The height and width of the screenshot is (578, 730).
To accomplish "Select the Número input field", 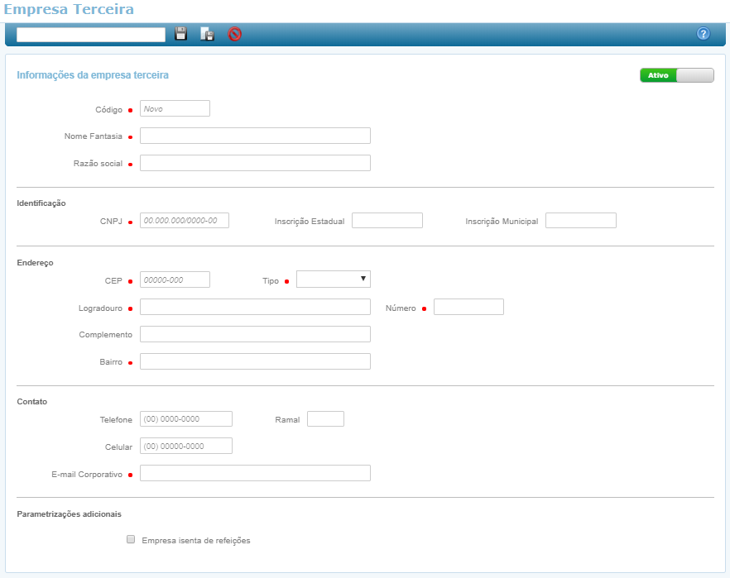I will tap(468, 307).
